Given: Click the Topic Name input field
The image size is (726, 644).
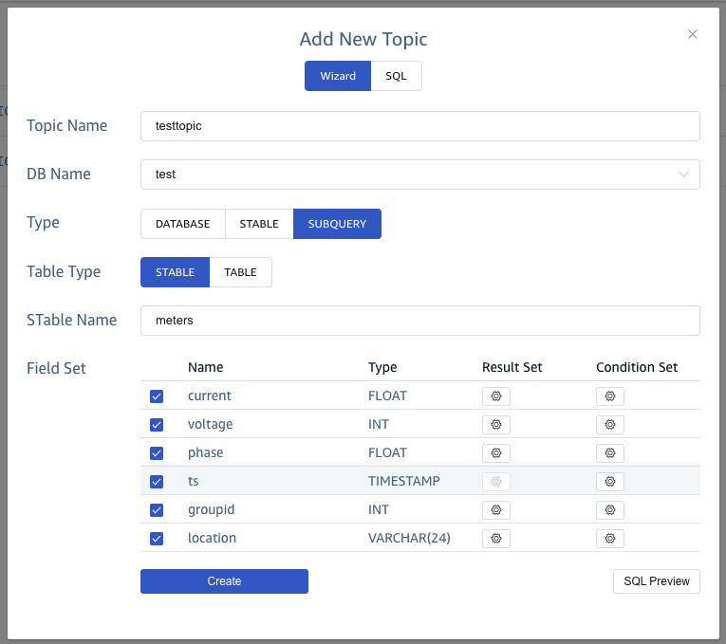Looking at the screenshot, I should click(419, 126).
